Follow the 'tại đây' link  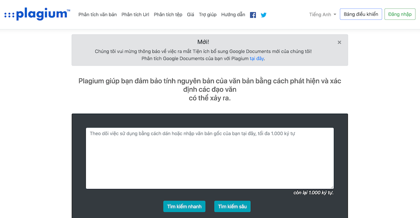[x=257, y=58]
